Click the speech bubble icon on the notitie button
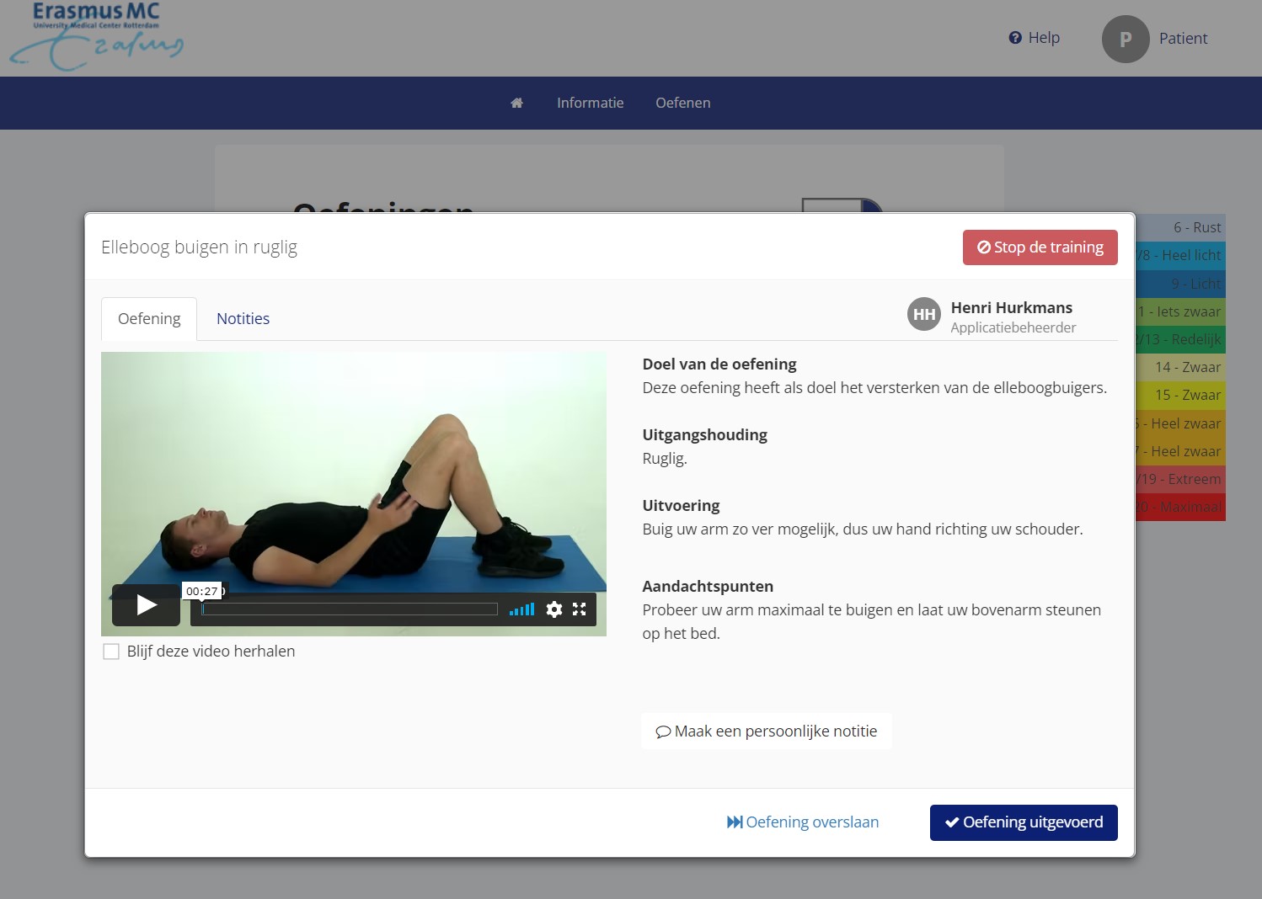 [x=663, y=731]
